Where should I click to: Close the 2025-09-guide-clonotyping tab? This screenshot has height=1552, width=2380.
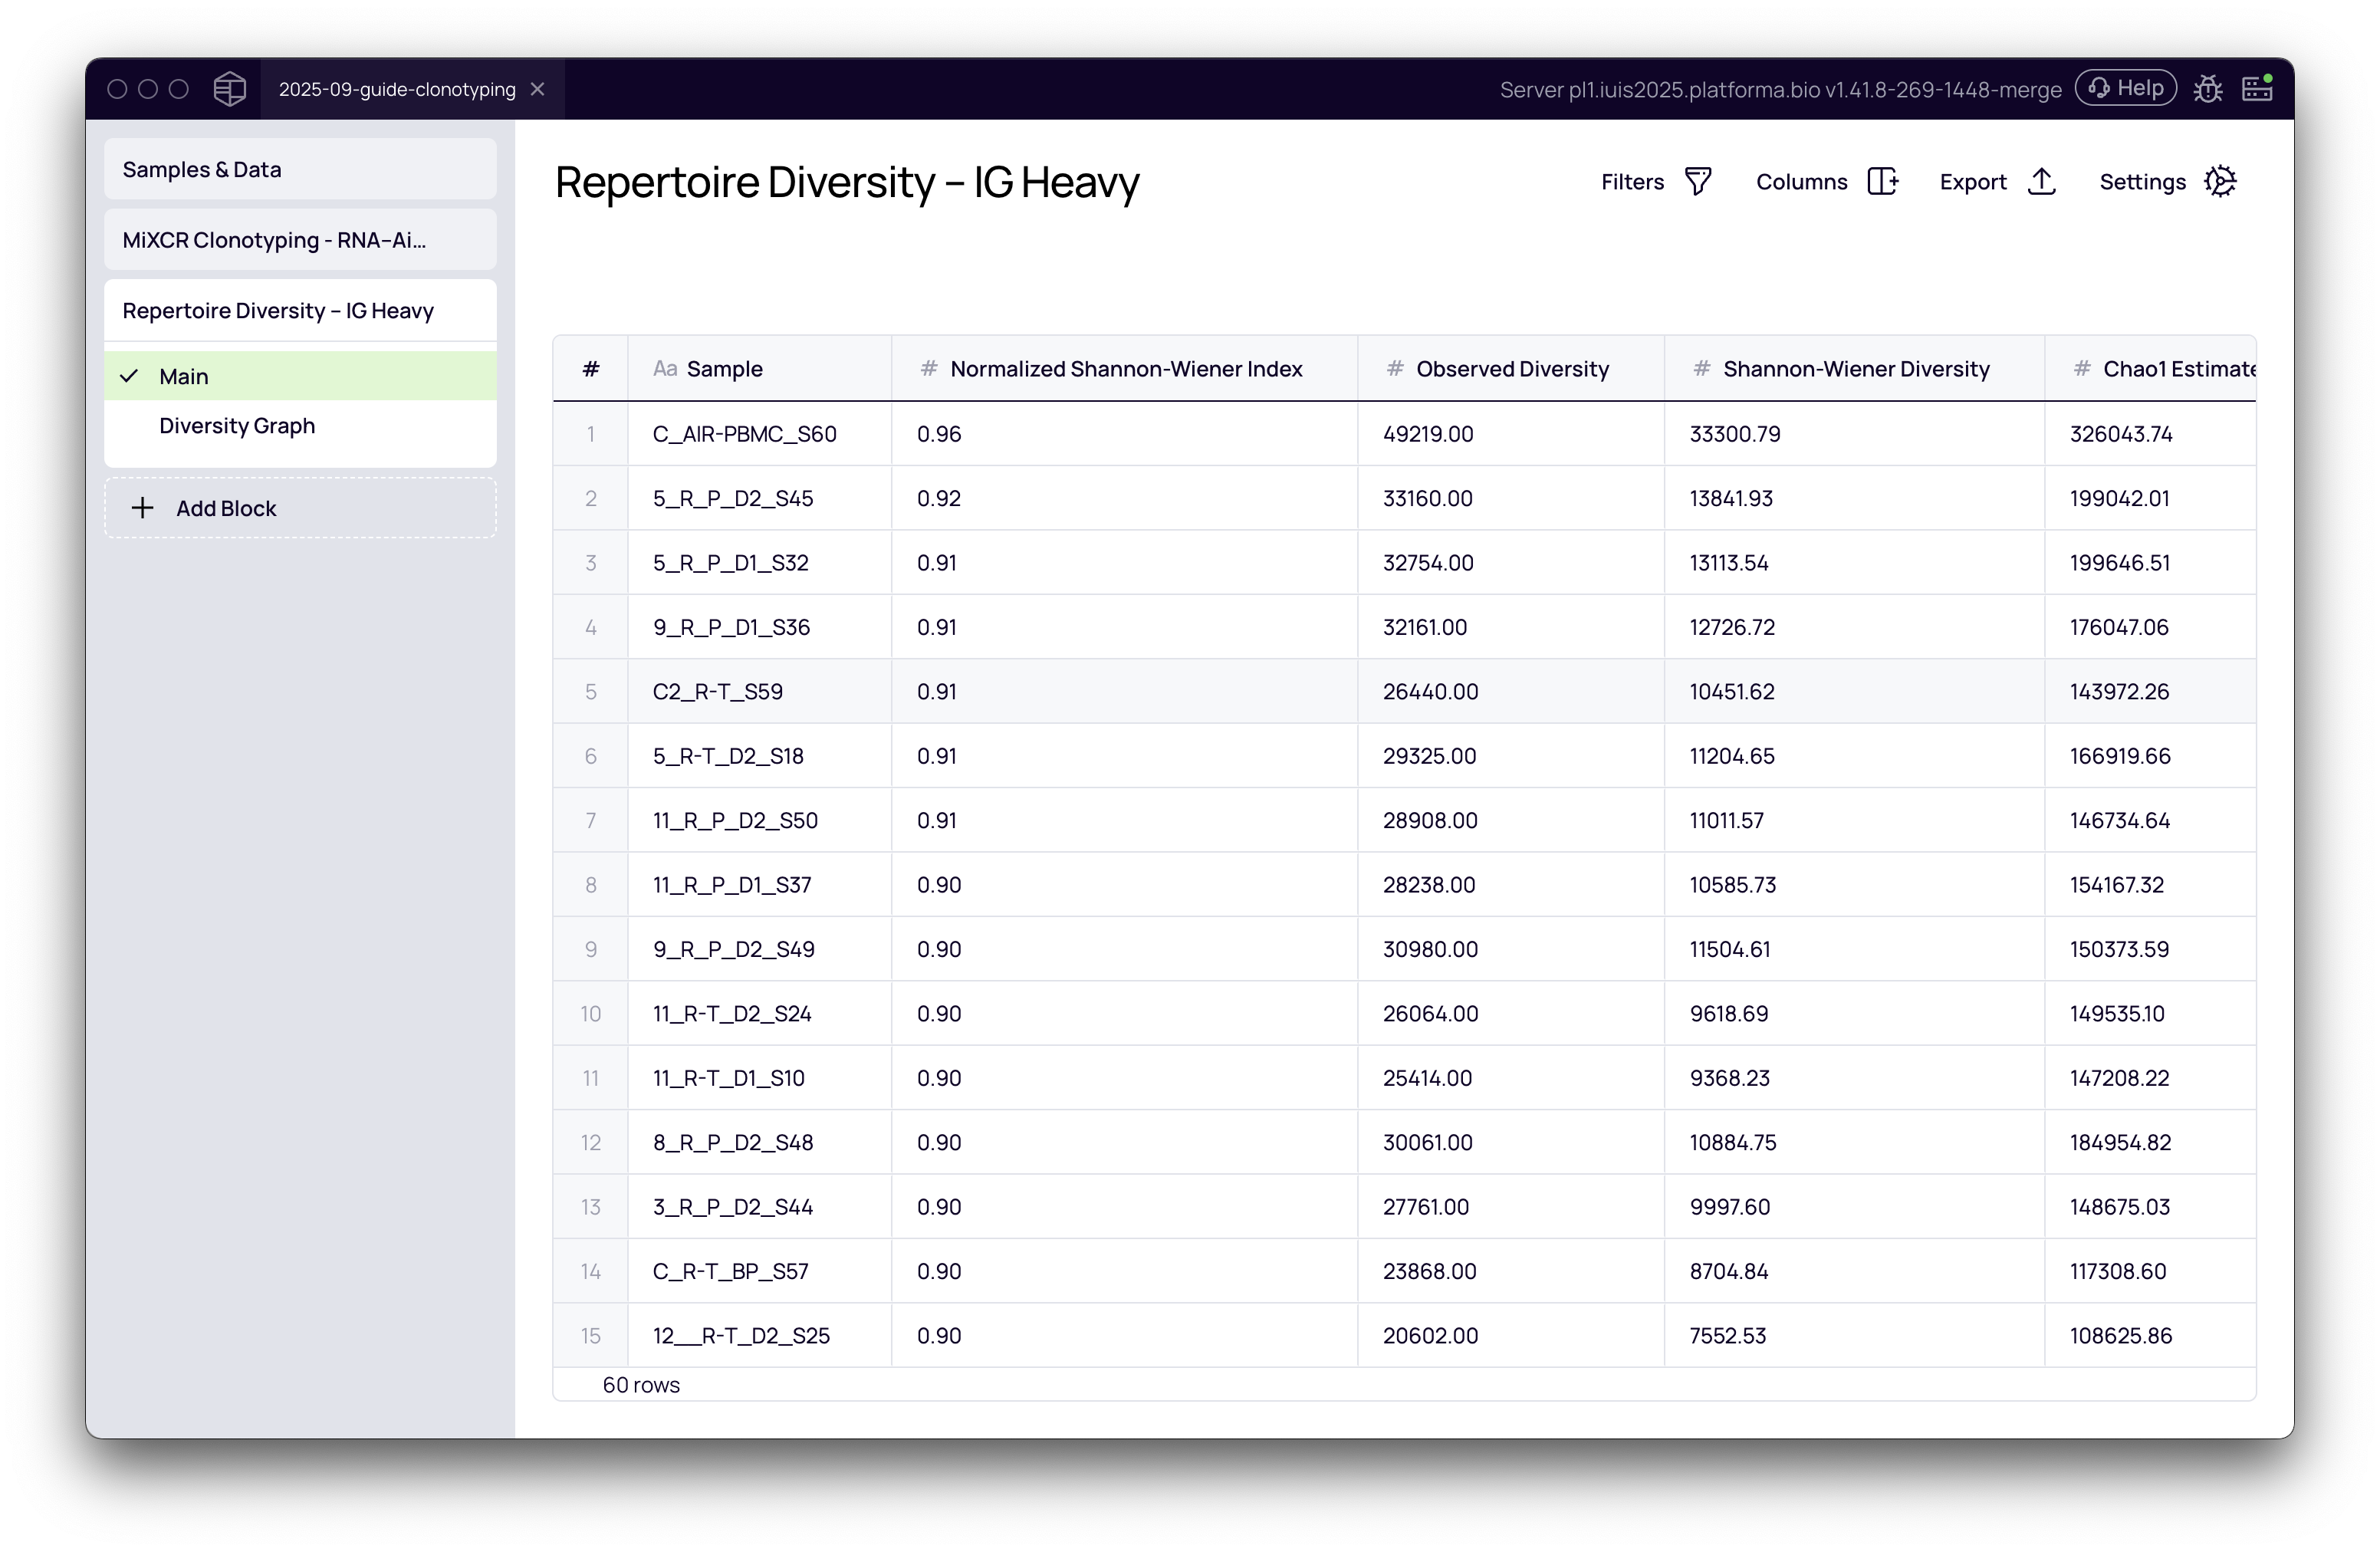(538, 89)
